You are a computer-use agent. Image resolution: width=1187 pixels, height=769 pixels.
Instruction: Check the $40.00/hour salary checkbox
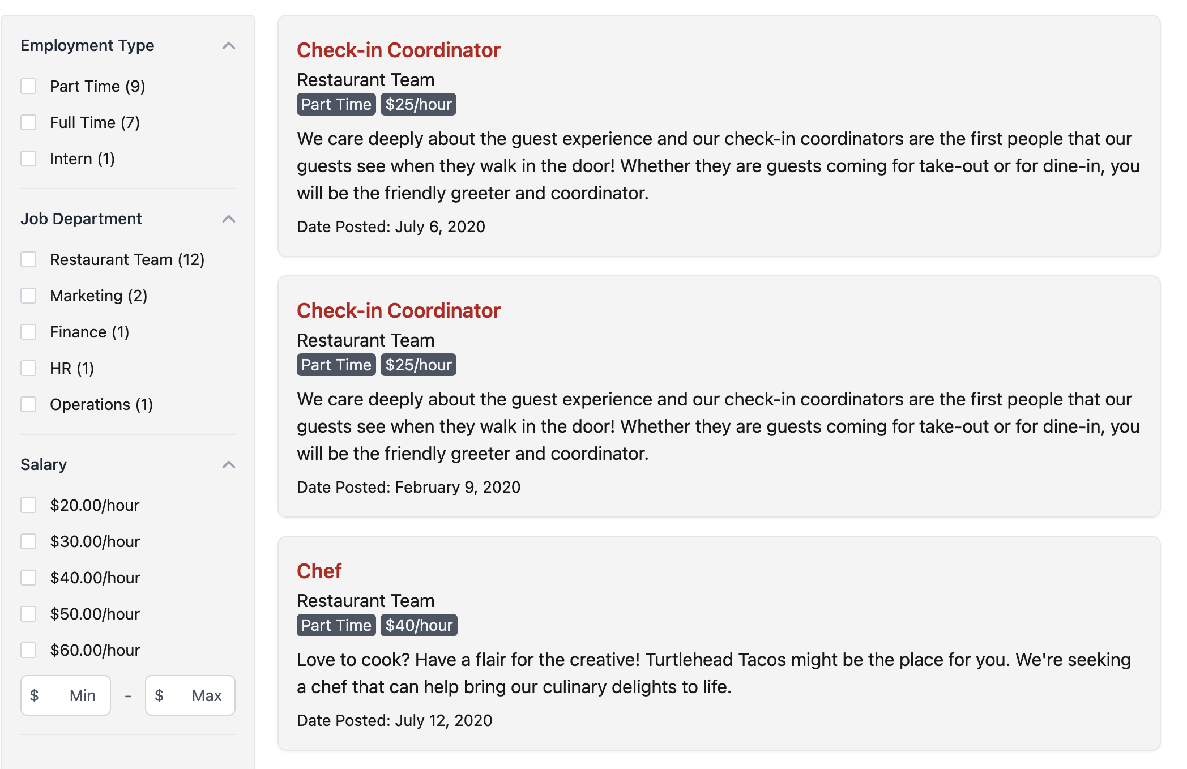tap(28, 578)
